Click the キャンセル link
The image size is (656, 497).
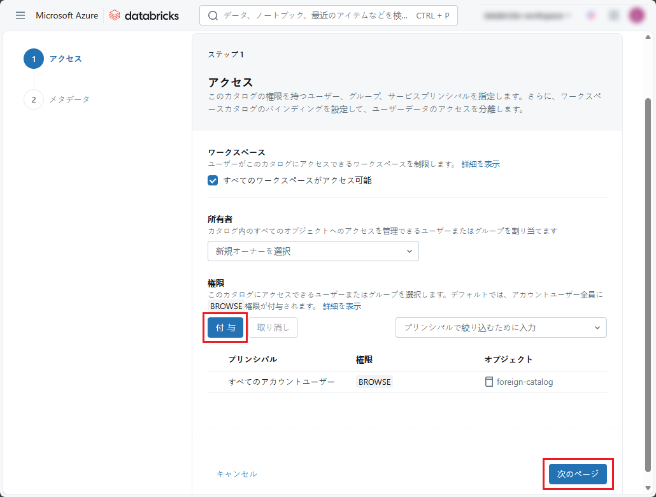[236, 474]
